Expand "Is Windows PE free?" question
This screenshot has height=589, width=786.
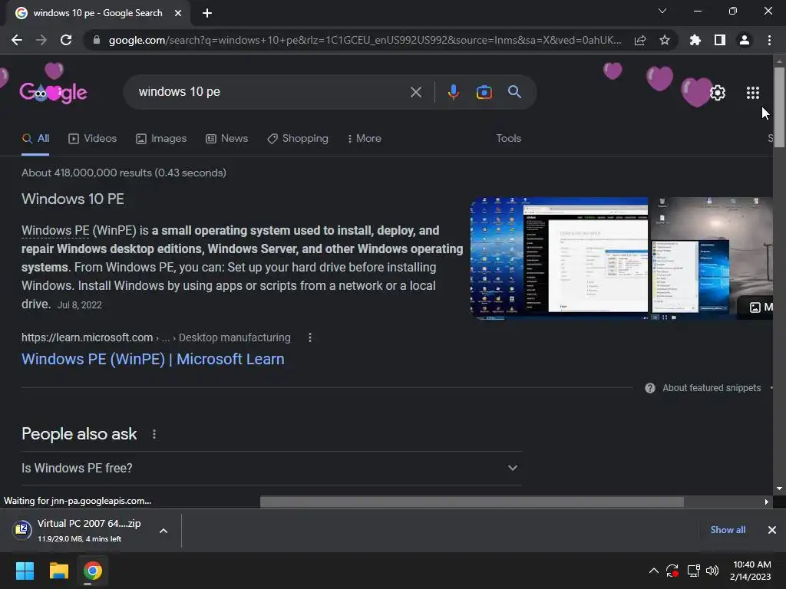(x=271, y=469)
